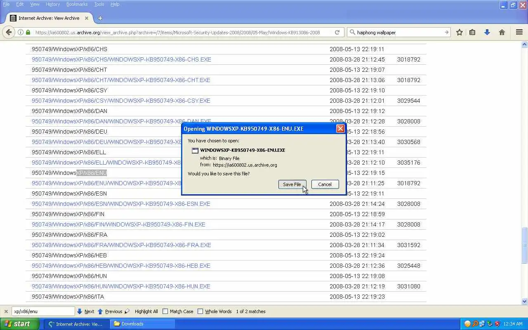Viewport: 528px width, 330px height.
Task: Close the Opening file dialog
Action: click(x=340, y=129)
